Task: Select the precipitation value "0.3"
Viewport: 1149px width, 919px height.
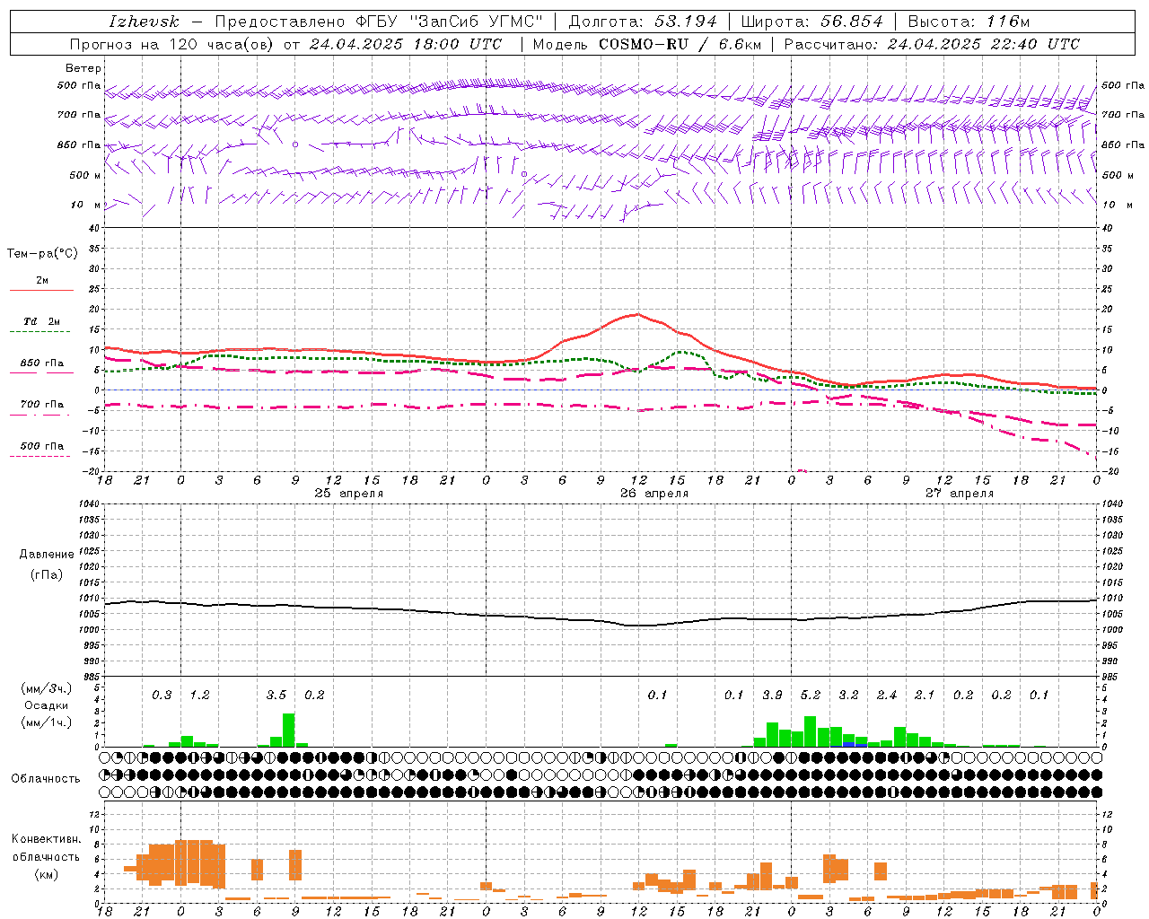Action: point(162,696)
